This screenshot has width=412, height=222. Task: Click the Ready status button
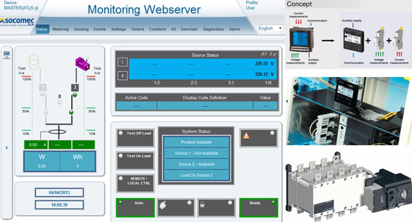(259, 208)
